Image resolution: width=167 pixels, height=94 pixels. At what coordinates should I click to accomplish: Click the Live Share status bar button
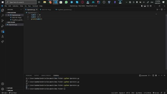pyautogui.click(x=13, y=93)
